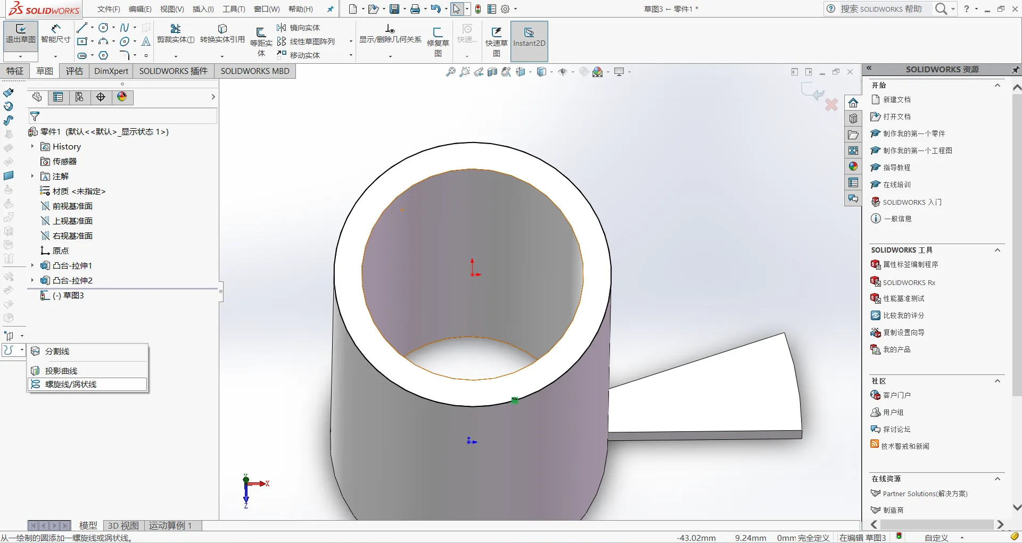Expand the 凸台-拉伸1 feature node
The height and width of the screenshot is (543, 1022).
click(32, 265)
